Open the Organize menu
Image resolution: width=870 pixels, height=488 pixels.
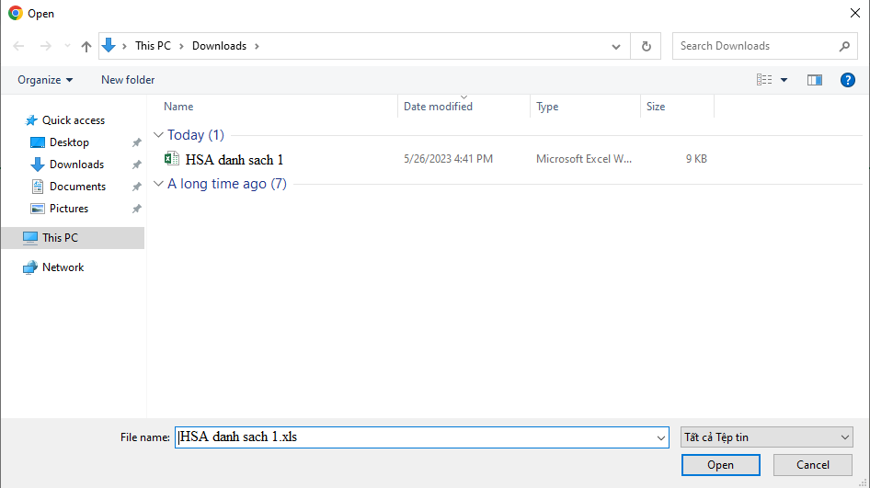pyautogui.click(x=45, y=80)
